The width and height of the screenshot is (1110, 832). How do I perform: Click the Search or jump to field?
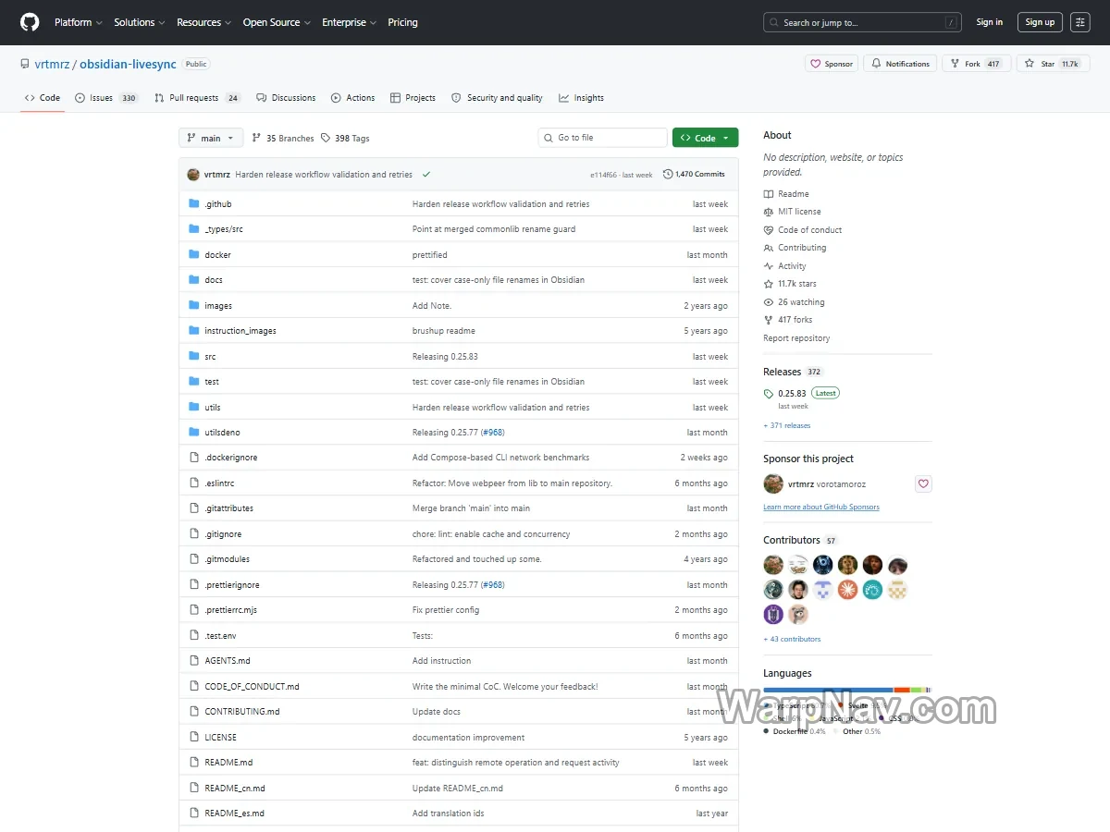pyautogui.click(x=862, y=22)
